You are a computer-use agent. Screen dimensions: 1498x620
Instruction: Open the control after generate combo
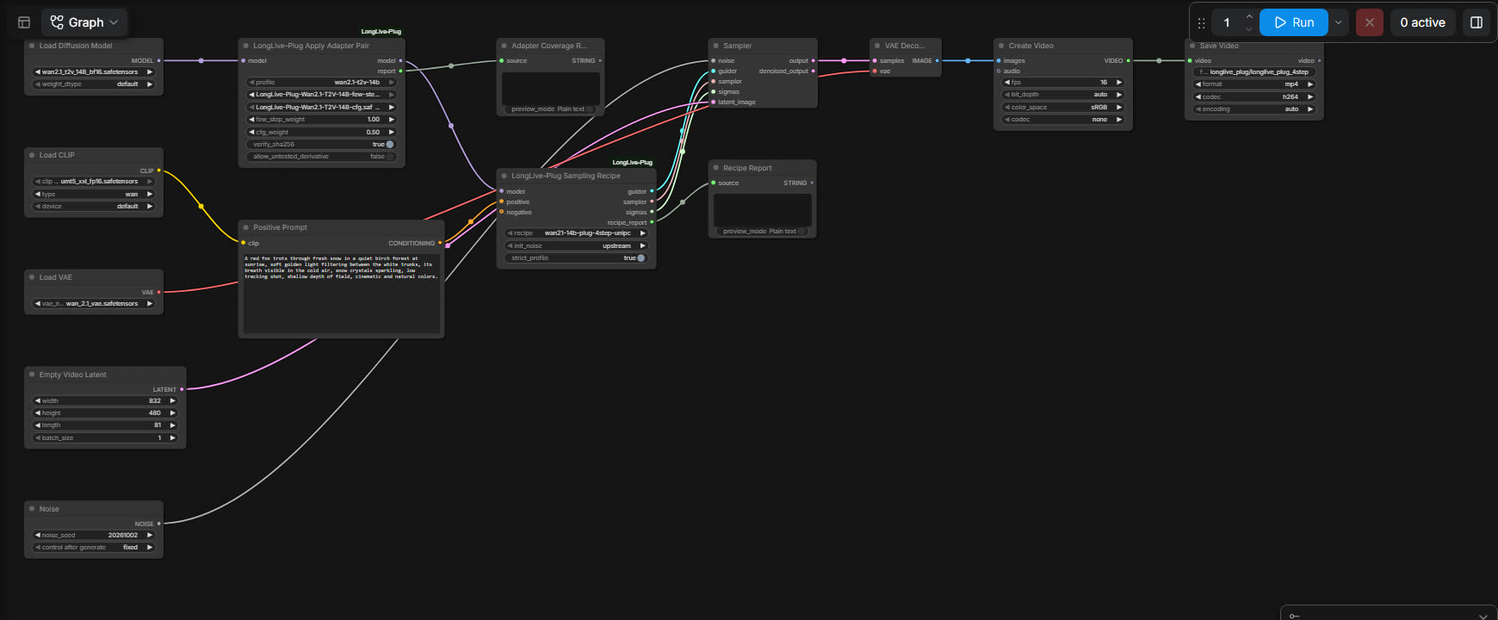pos(94,548)
